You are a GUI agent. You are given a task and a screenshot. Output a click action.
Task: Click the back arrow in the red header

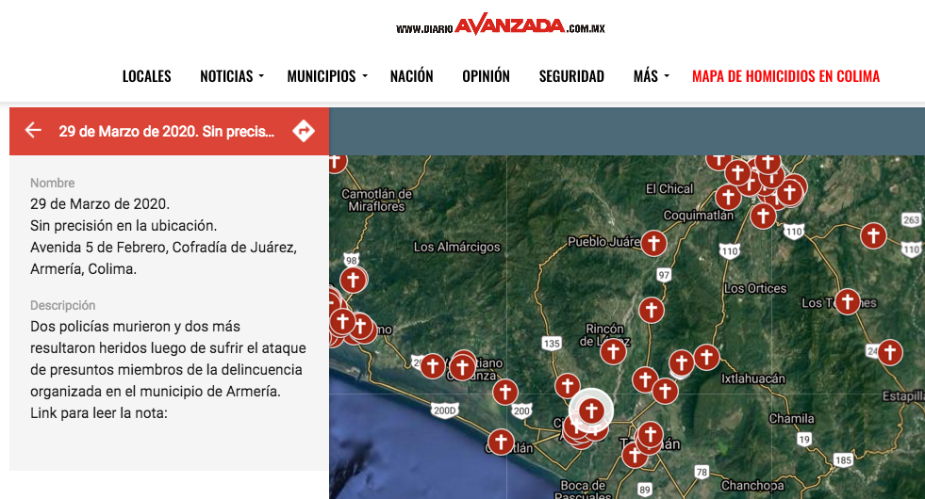[33, 130]
